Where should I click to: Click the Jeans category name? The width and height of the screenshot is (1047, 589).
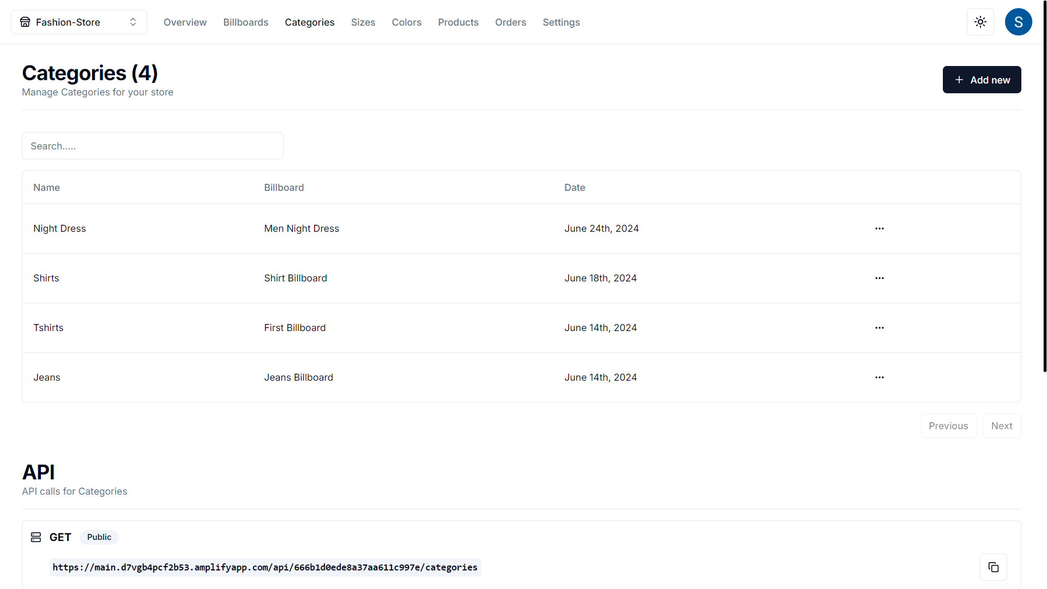tap(47, 377)
